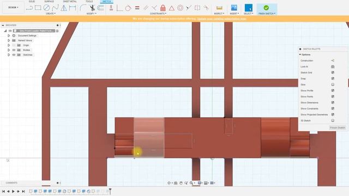Select the Sketch tab

coord(107,1)
